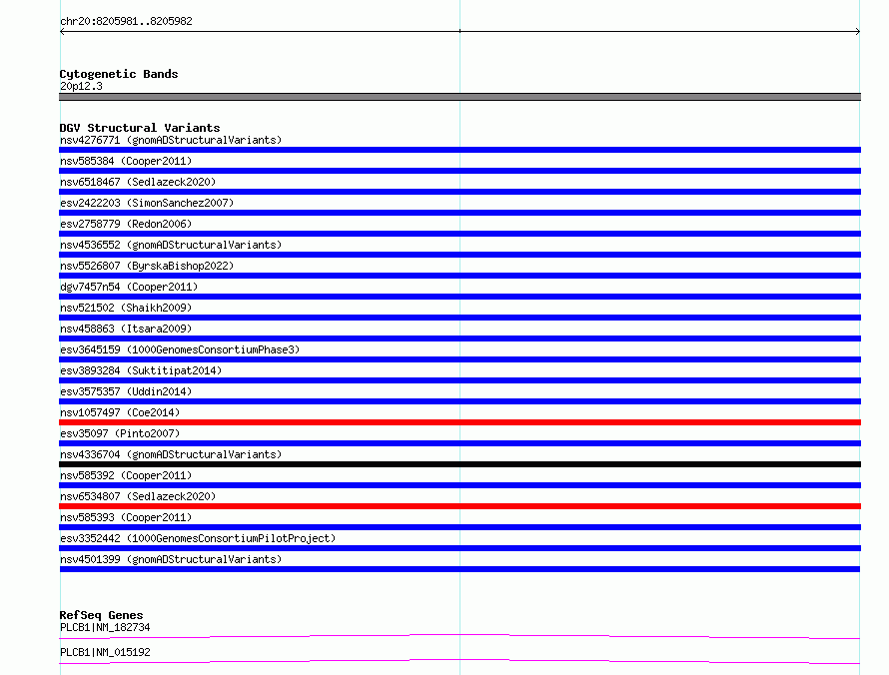Image resolution: width=889 pixels, height=675 pixels.
Task: Open variant nsv585384 (Cooper2011)
Action: click(126, 161)
